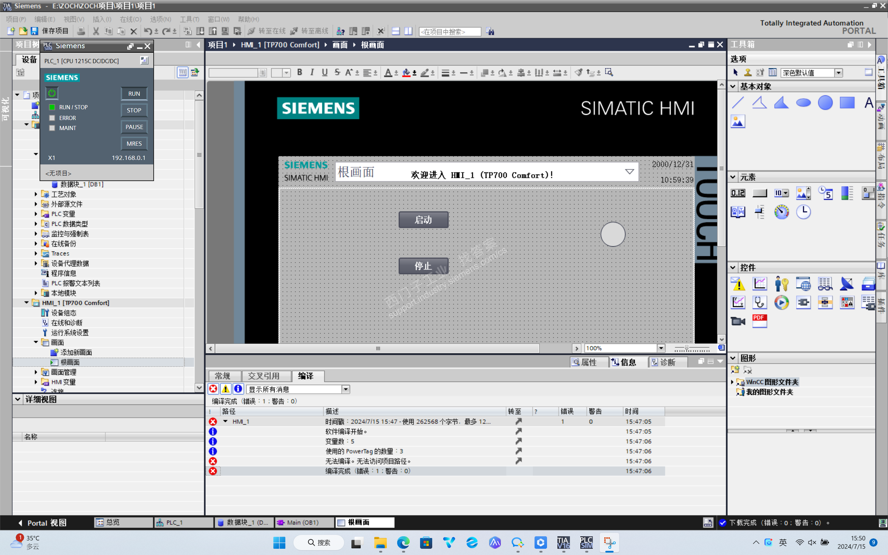
Task: Click the 启动 button on HMI screen
Action: [423, 220]
